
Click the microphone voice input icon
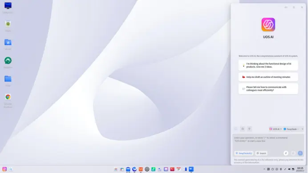tap(293, 153)
